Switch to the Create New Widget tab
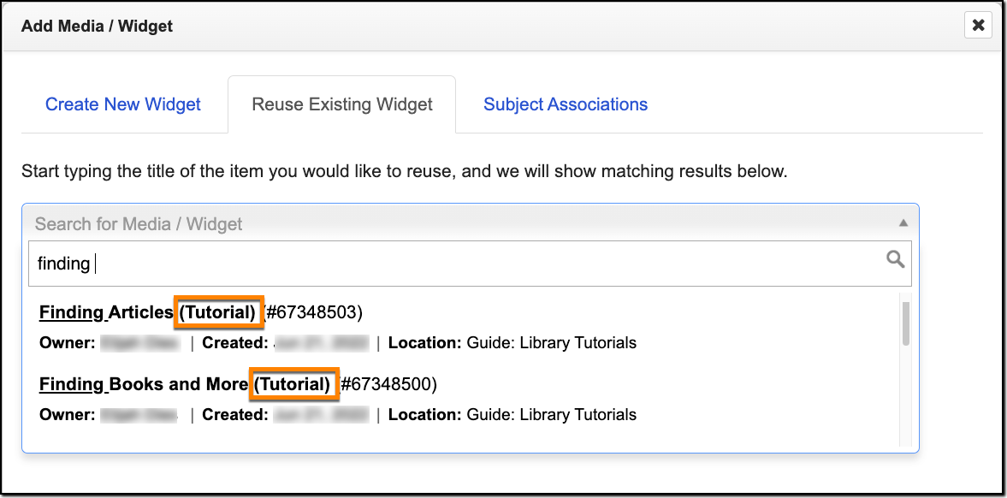The height and width of the screenshot is (498, 1007). click(123, 104)
